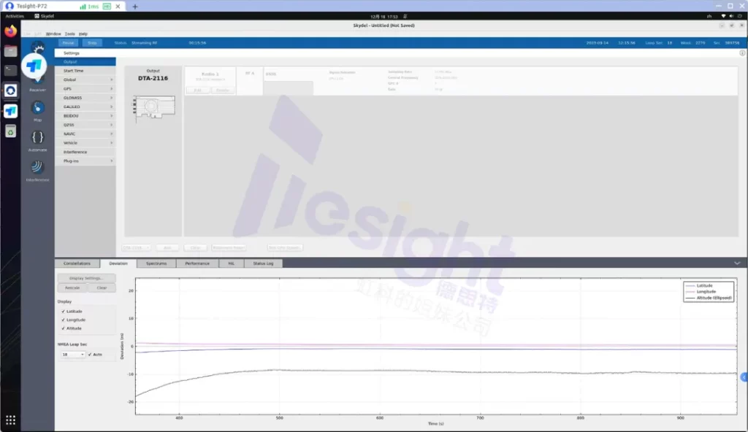748x432 pixels.
Task: Click the Rescale button
Action: click(72, 288)
